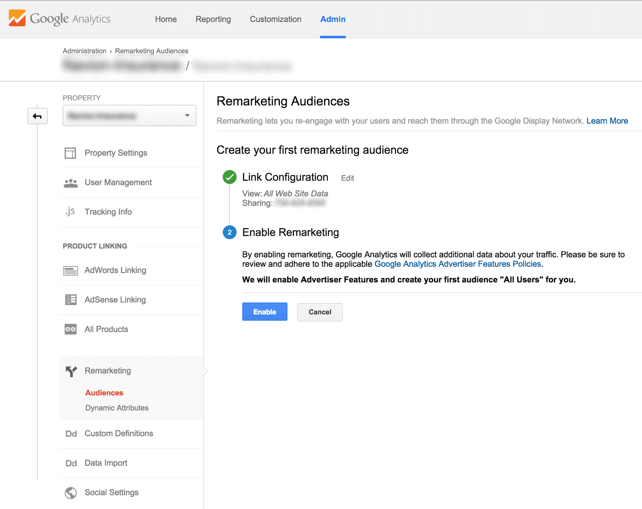
Task: Click the blue Enable button
Action: pos(265,312)
